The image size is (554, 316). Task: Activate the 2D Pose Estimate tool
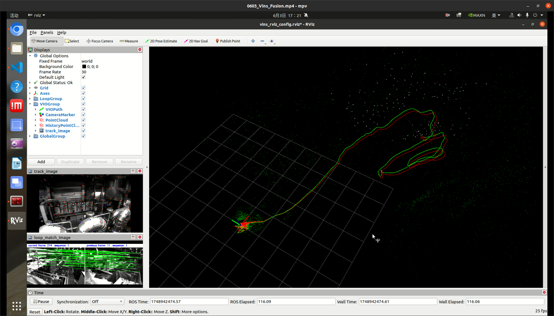tap(161, 41)
